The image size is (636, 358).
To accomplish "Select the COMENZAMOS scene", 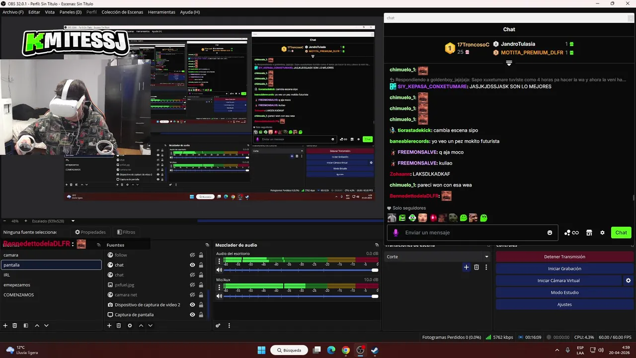I will pyautogui.click(x=51, y=295).
